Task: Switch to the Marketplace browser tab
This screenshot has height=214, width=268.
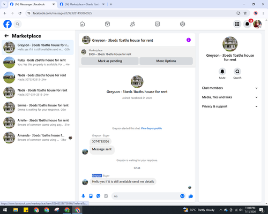Action: [x=82, y=4]
